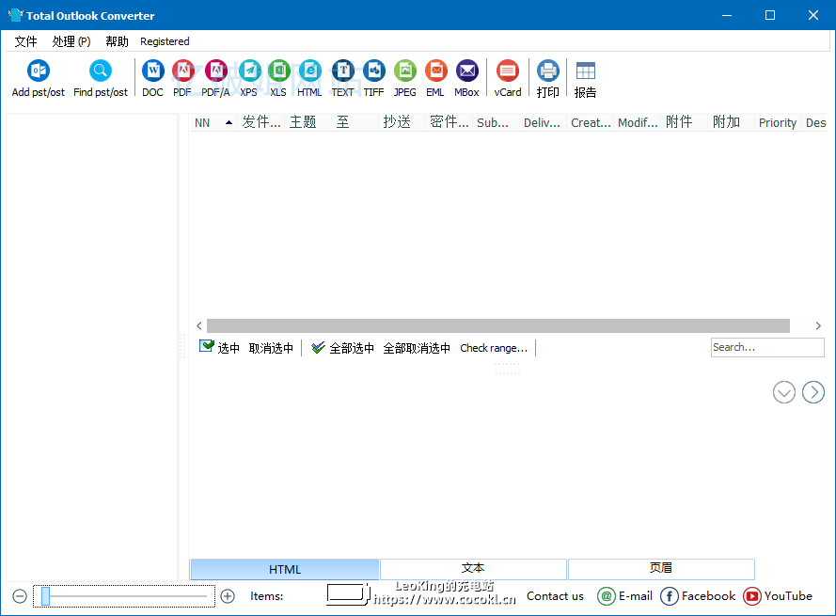Click the E-mail contact icon
Viewport: 836px width, 616px height.
click(x=607, y=596)
